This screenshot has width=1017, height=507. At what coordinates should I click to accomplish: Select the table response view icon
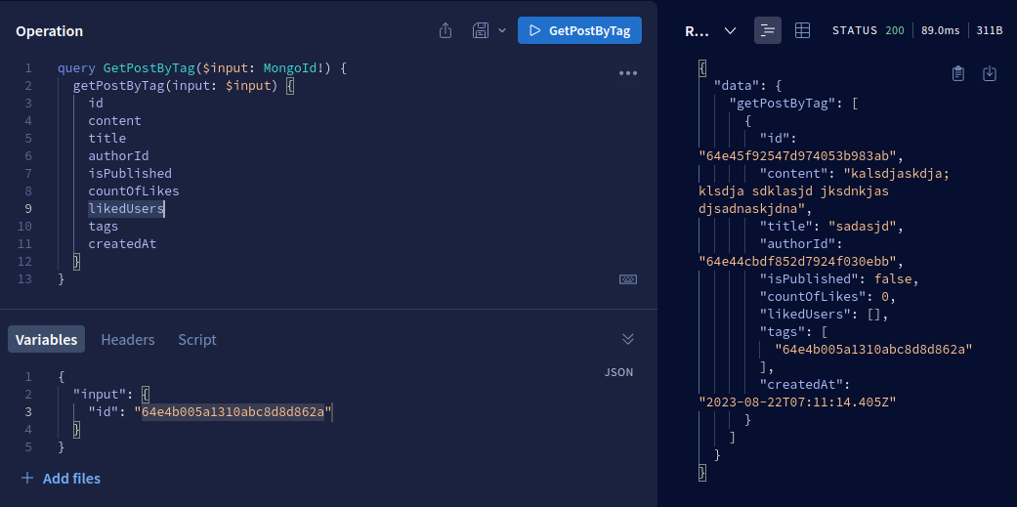802,30
